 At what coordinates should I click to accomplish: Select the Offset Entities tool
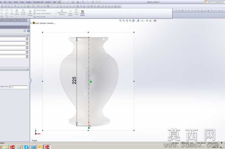pos(30,13)
